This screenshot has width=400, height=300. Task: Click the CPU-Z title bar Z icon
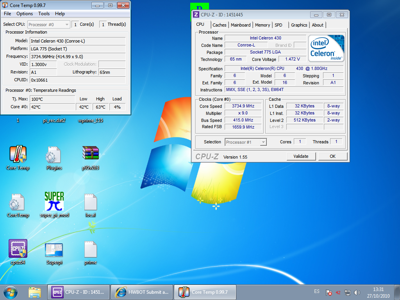(196, 14)
